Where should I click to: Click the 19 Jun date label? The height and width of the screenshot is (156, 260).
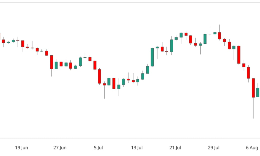tap(22, 147)
